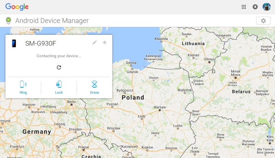Locate device with the target icon

point(105,42)
